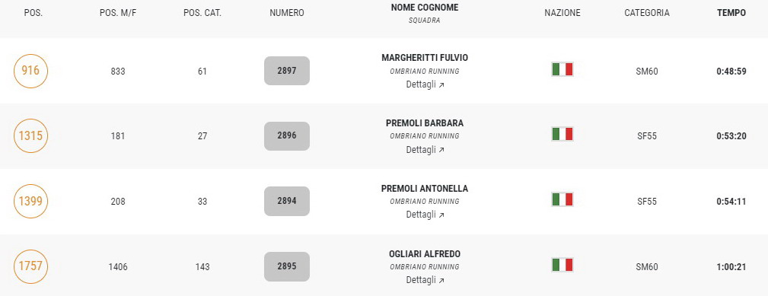768x296 pixels.
Task: Select the position circle showing 1399
Action: click(x=30, y=201)
